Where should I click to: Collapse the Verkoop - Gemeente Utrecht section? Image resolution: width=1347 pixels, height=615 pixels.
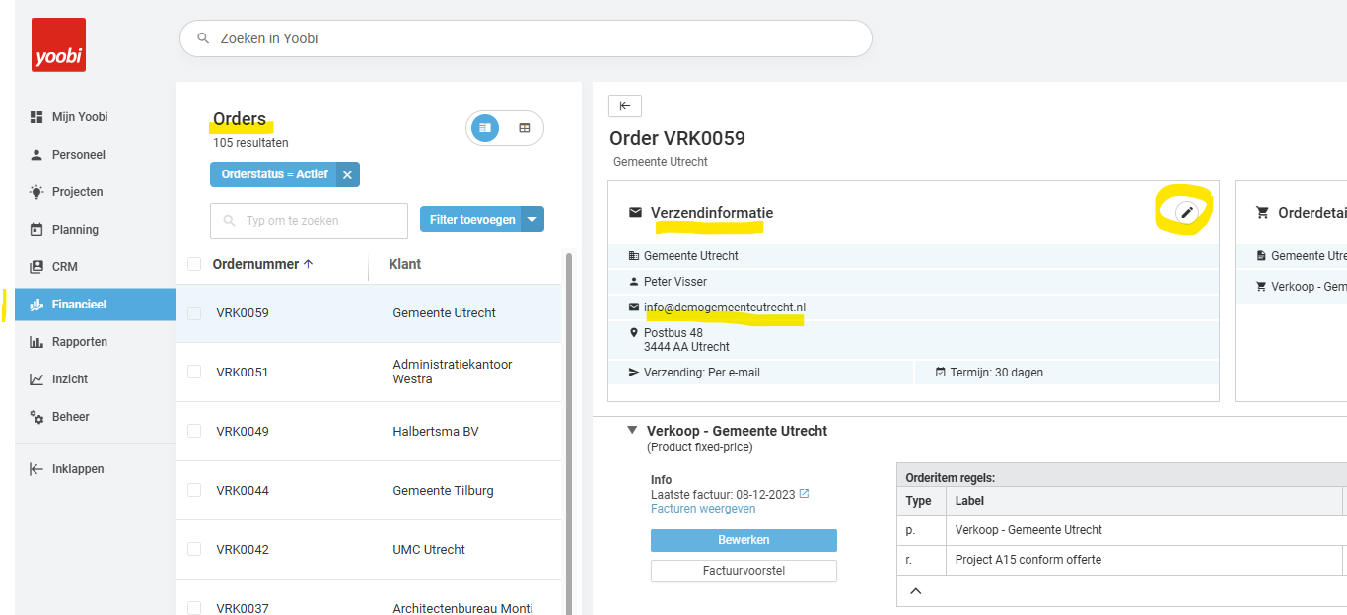point(632,430)
